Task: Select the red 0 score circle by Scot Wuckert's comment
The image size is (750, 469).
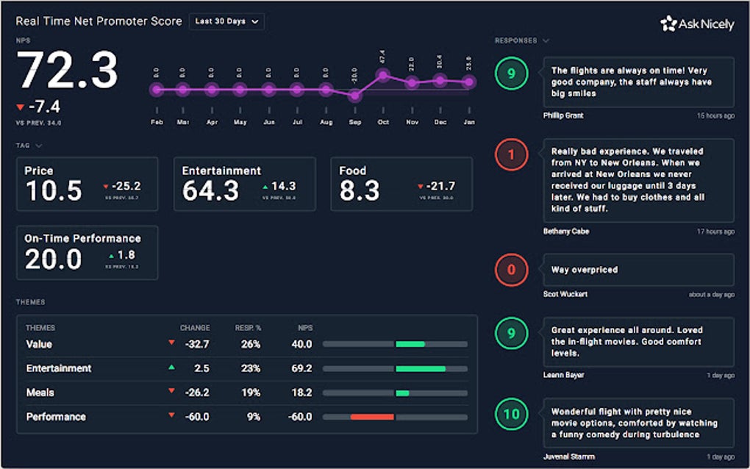Action: point(511,270)
